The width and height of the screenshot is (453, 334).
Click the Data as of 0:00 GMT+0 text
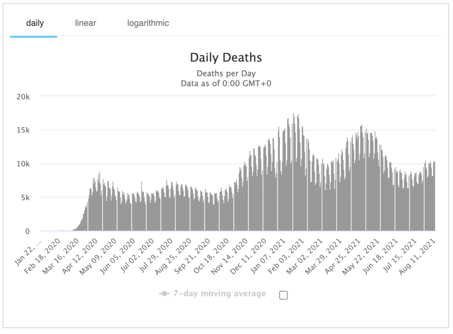point(226,83)
